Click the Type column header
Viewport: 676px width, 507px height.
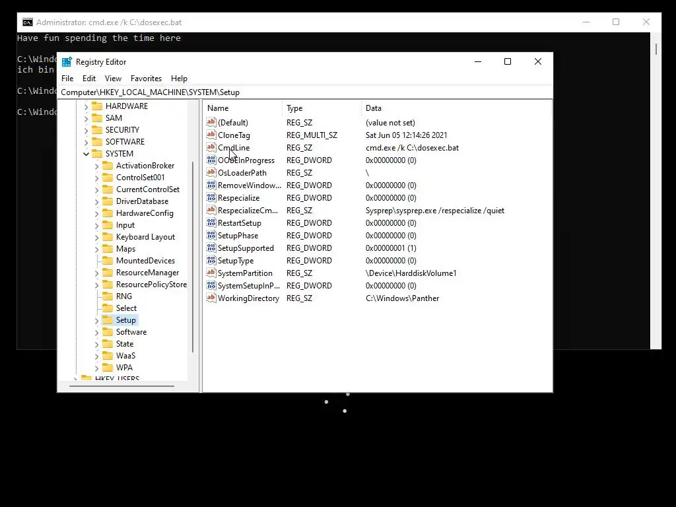click(x=322, y=108)
